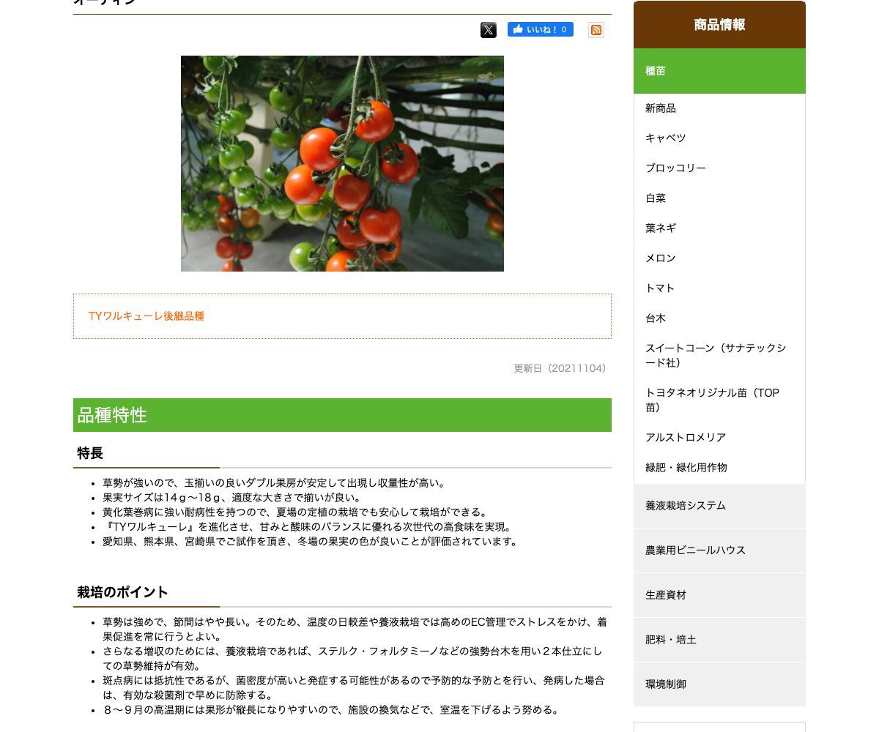
Task: Go to ブロッコリー product page
Action: point(675,168)
